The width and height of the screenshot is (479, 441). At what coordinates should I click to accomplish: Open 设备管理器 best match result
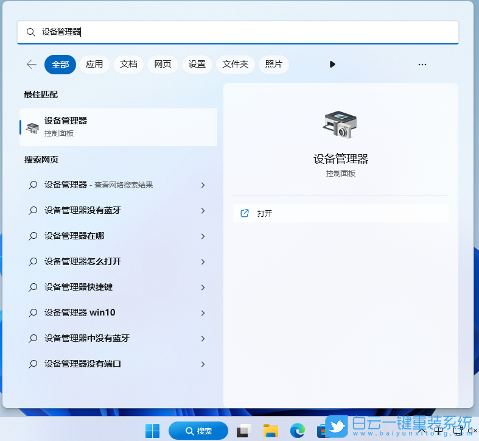coord(118,127)
